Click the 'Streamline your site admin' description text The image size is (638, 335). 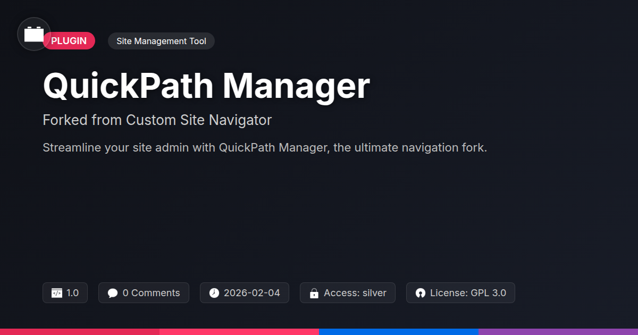pos(265,148)
